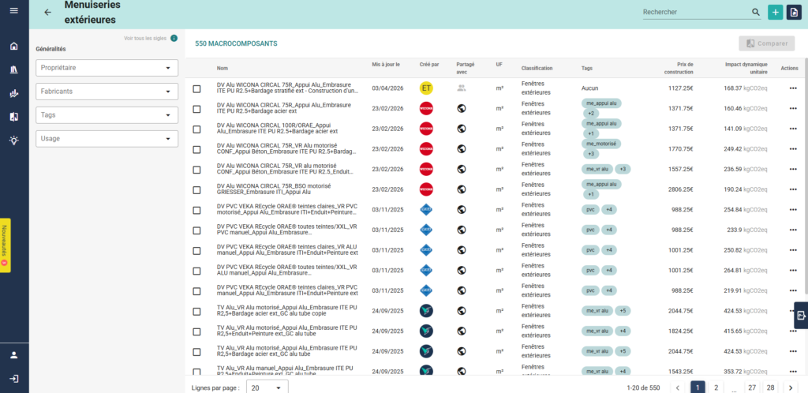
Task: Click the Comparer button
Action: pos(767,43)
